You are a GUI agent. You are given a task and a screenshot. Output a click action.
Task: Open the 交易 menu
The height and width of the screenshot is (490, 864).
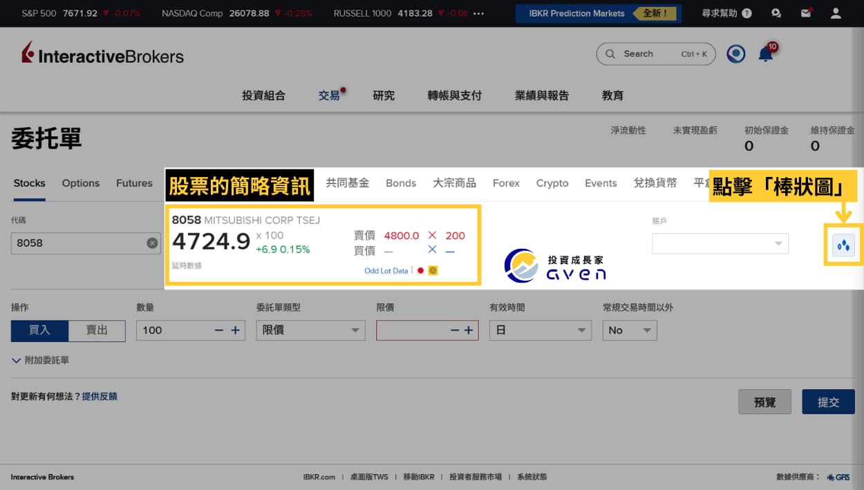(x=330, y=95)
